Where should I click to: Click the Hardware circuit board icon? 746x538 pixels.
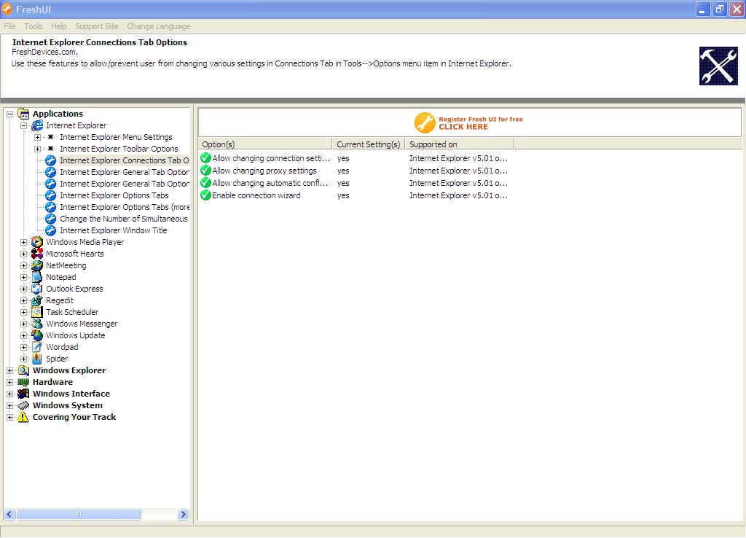[23, 382]
